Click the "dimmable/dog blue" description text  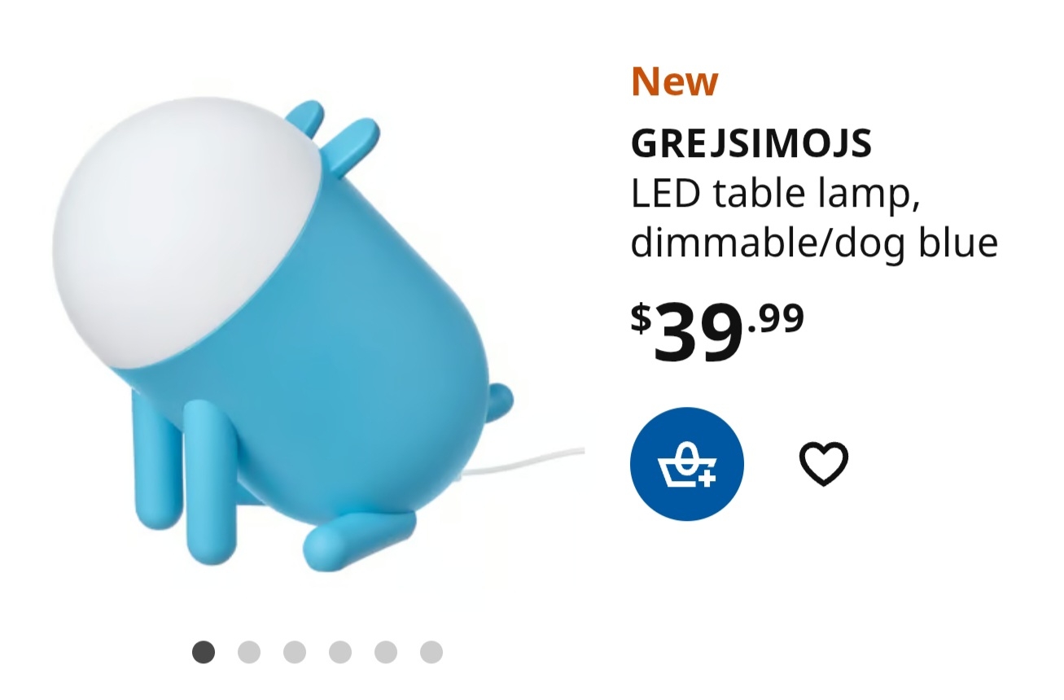tap(814, 243)
